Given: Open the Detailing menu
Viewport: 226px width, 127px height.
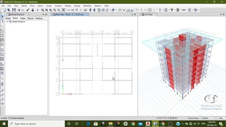Looking at the screenshot, I should [87, 6].
